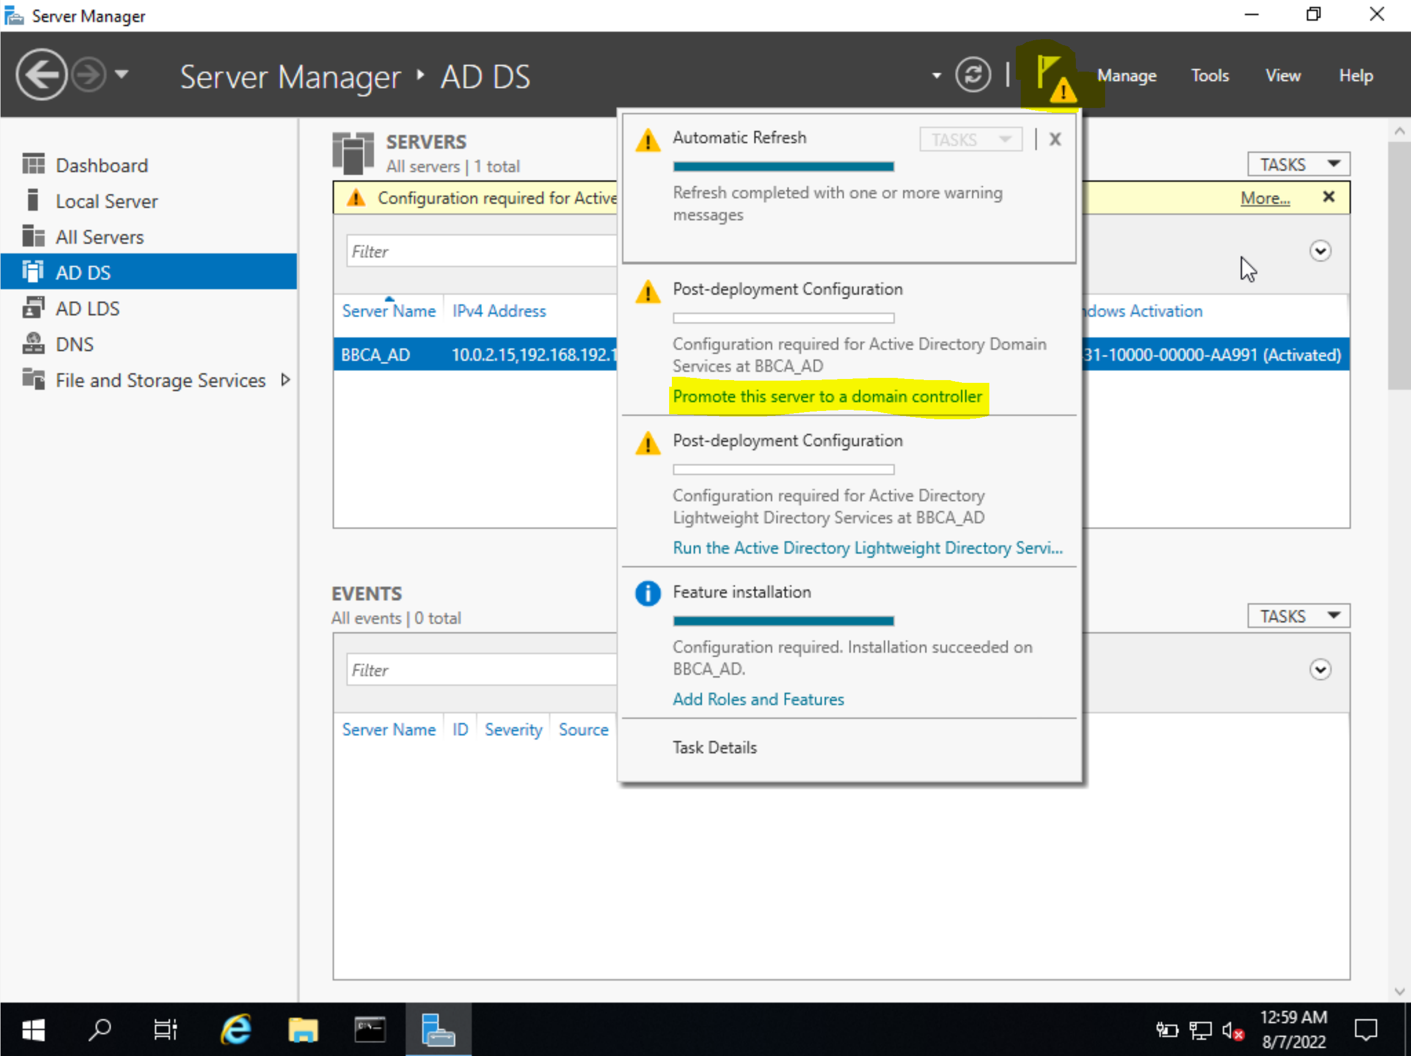Screen dimensions: 1411x1056
Task: Open Task Details in notifications panel
Action: [x=714, y=748]
